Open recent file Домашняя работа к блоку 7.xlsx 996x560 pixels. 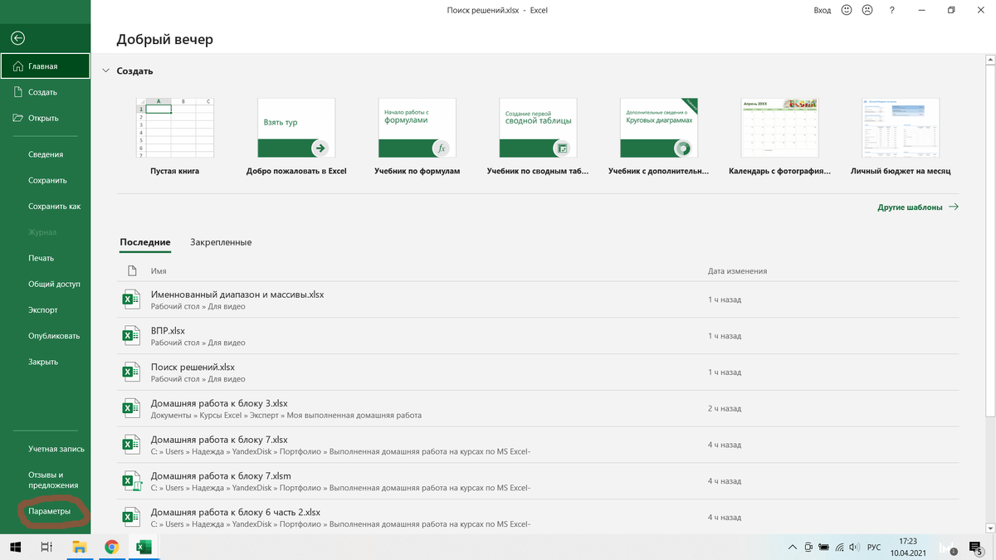click(x=539, y=446)
